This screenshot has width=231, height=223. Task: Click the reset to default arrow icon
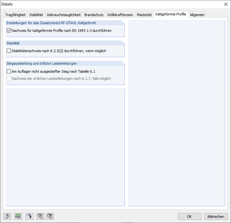(x=29, y=216)
